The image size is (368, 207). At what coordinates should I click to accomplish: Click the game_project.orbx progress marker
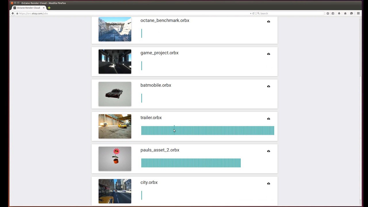pyautogui.click(x=141, y=66)
